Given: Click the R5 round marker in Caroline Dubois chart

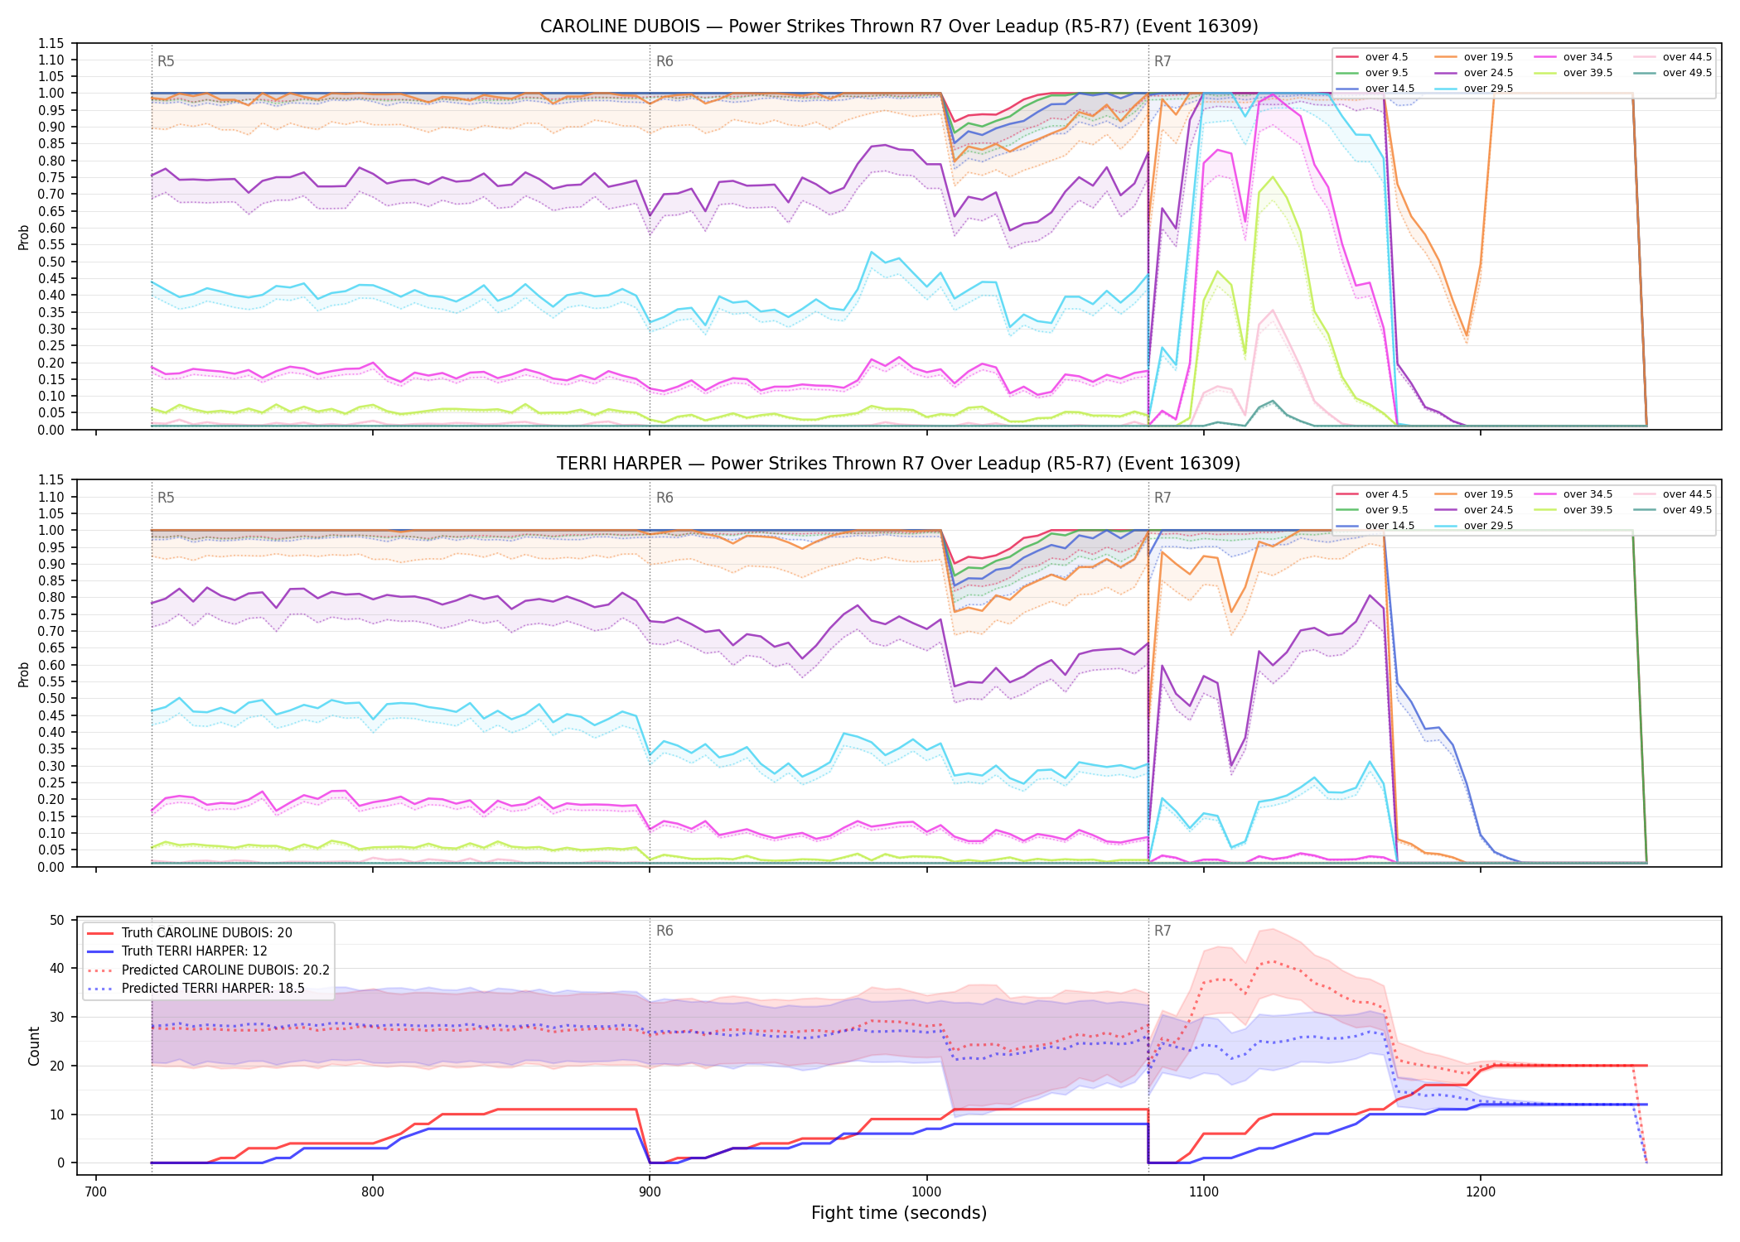Looking at the screenshot, I should point(166,61).
